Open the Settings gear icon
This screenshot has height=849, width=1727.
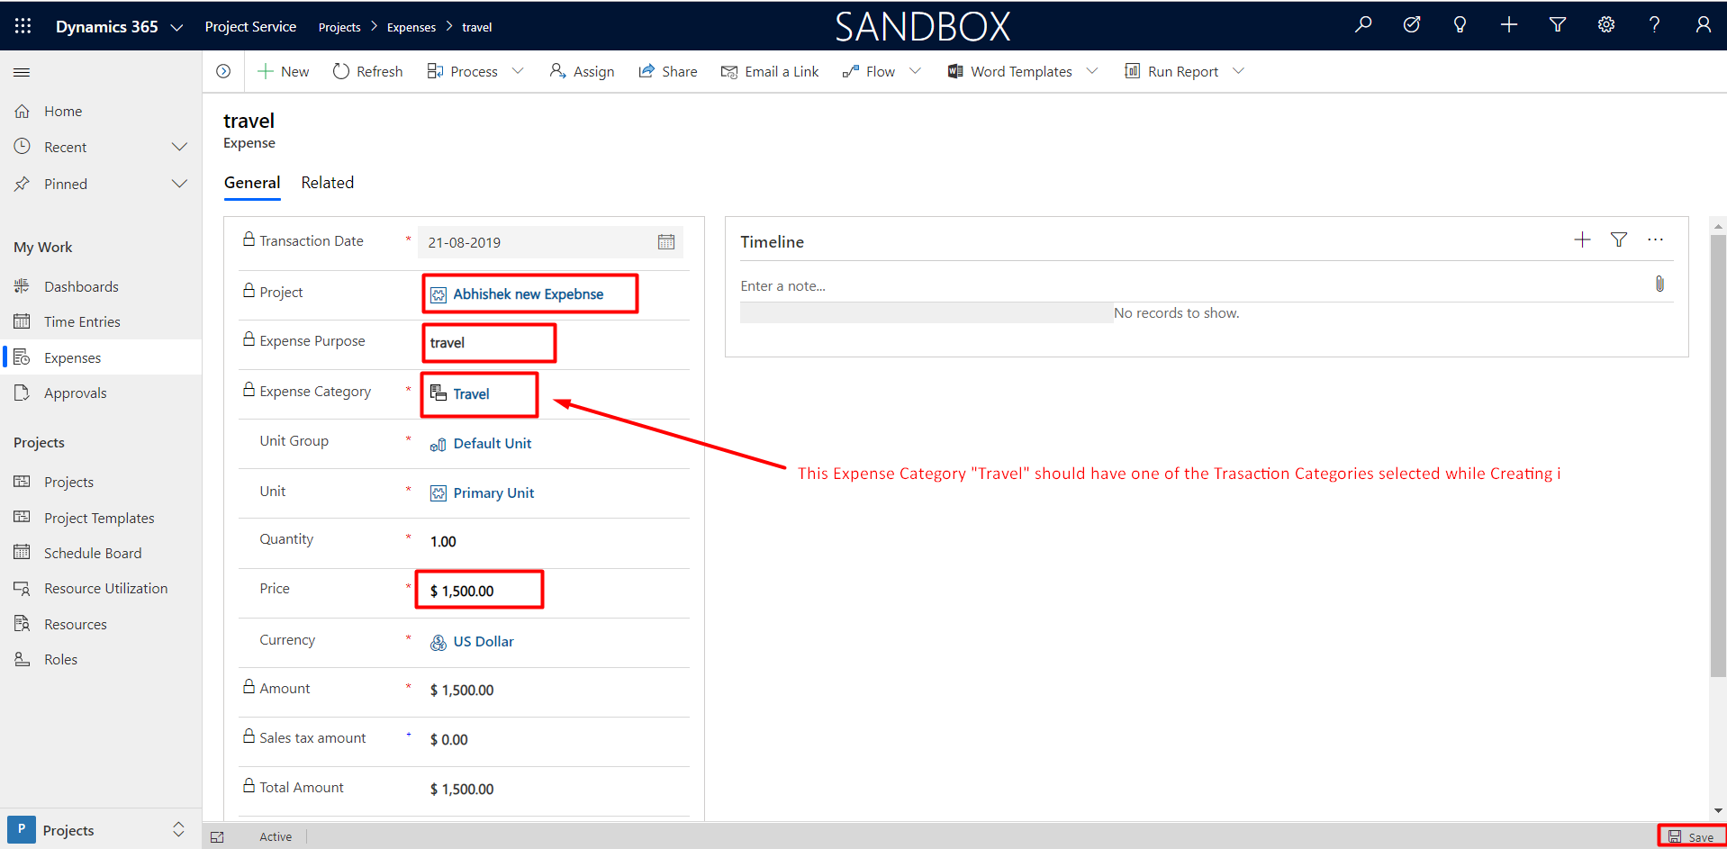coord(1605,25)
